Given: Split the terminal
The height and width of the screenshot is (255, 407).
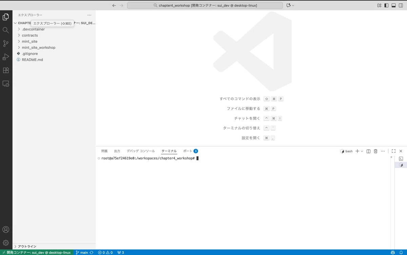Looking at the screenshot, I should tap(368, 151).
